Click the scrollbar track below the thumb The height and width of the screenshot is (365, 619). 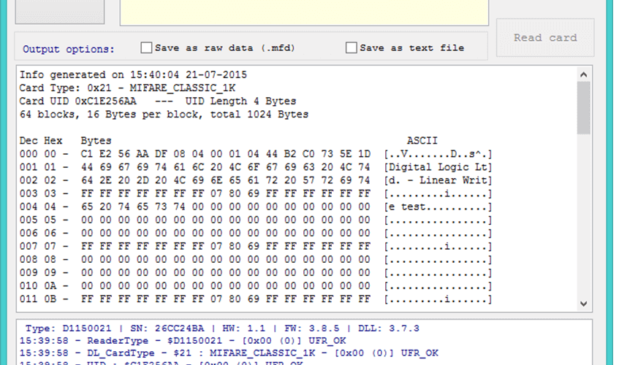(583, 215)
